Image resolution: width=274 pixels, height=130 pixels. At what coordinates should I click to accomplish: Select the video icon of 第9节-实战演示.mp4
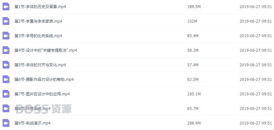pyautogui.click(x=6, y=123)
